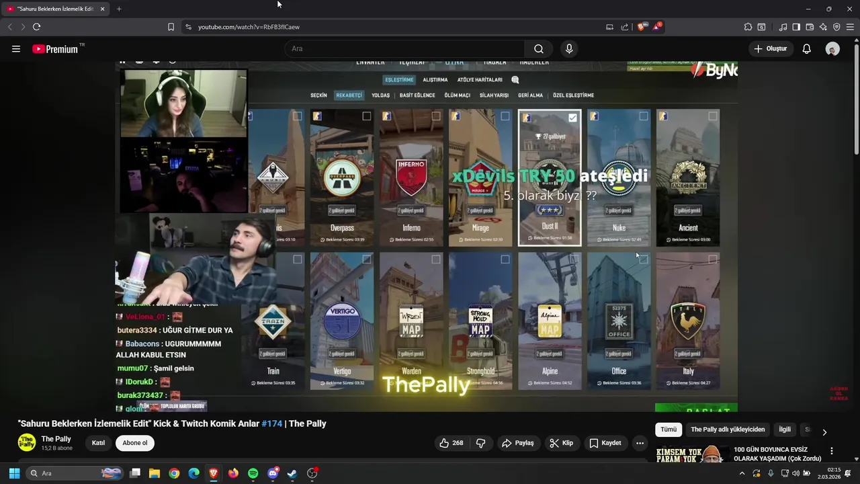The width and height of the screenshot is (860, 484).
Task: Open File Explorer from the taskbar
Action: pyautogui.click(x=155, y=473)
